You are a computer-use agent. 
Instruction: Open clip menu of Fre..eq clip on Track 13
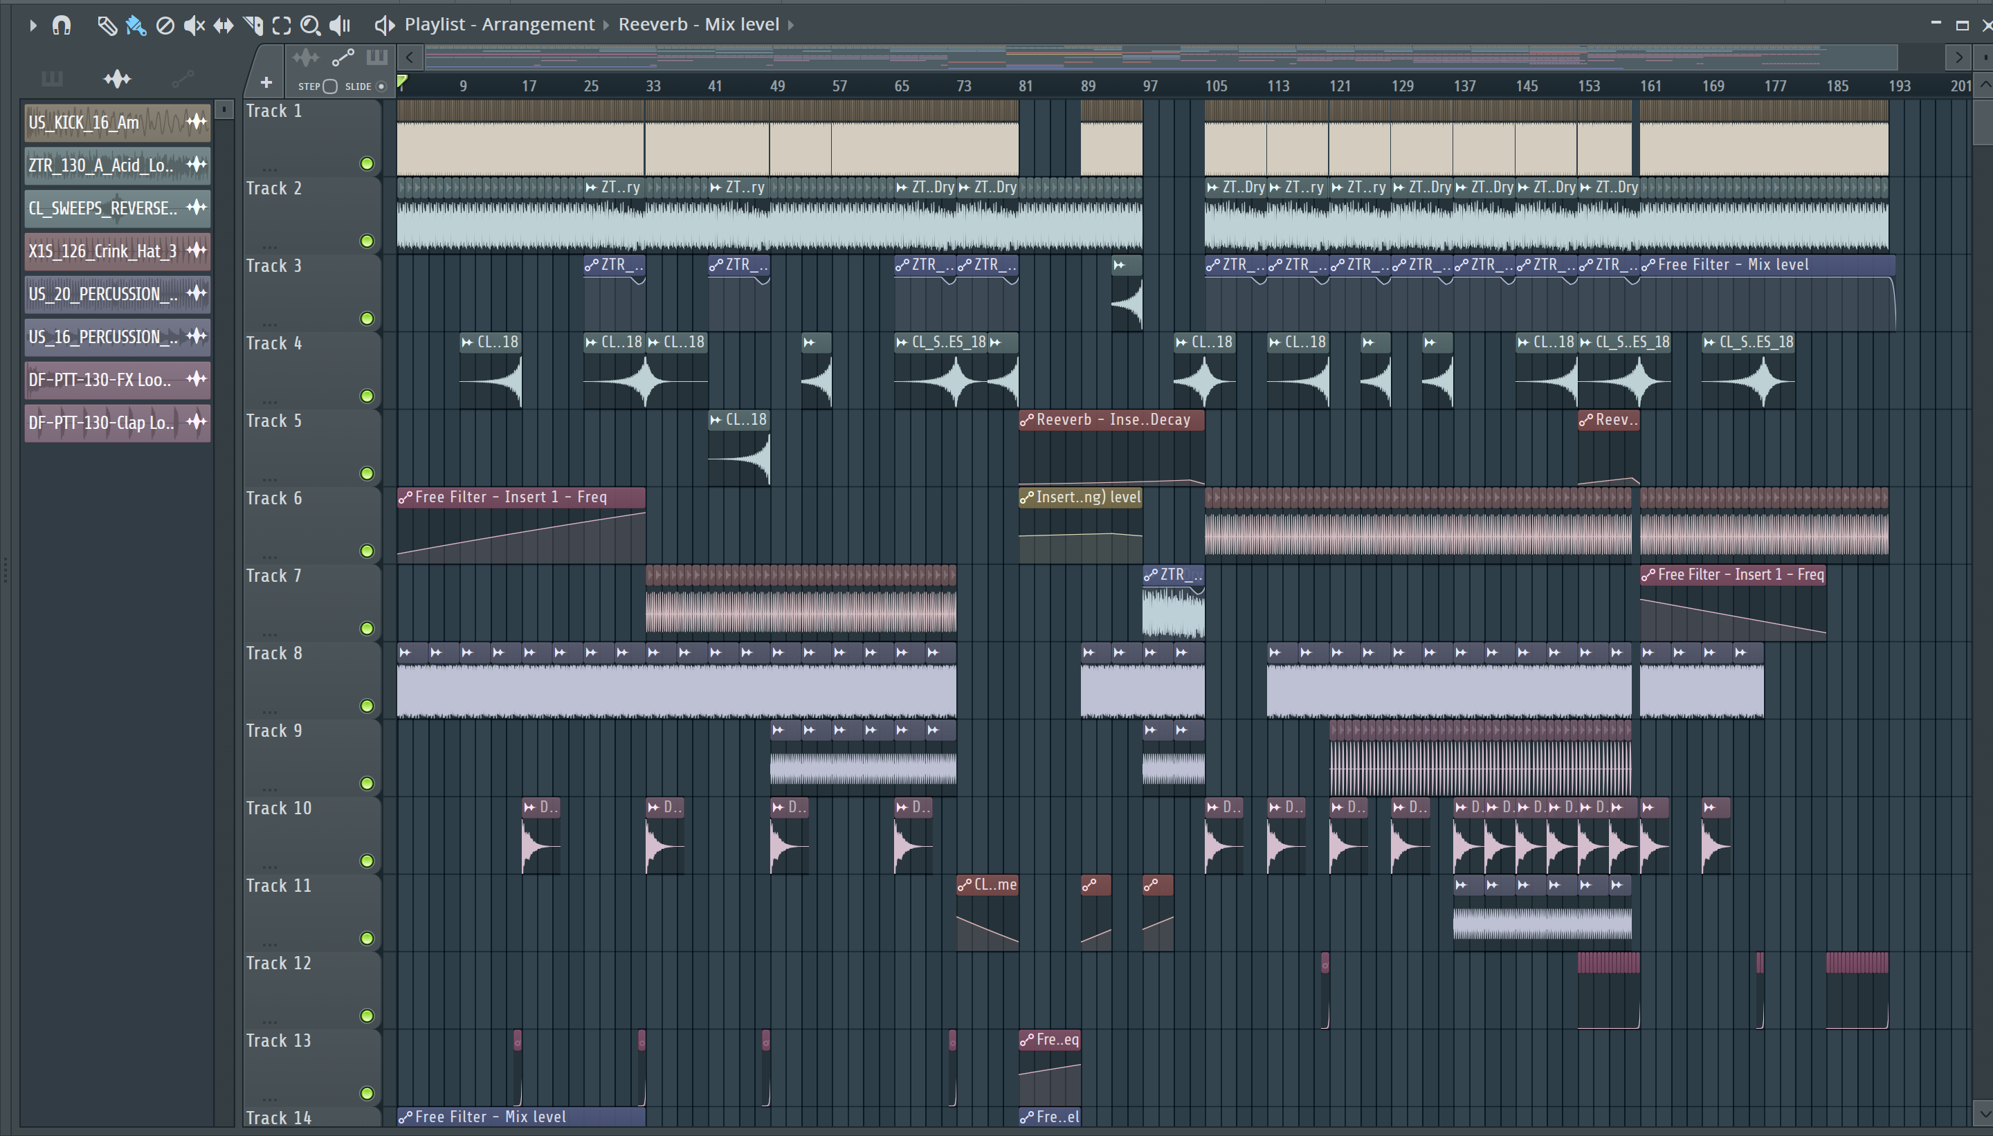pos(1027,1040)
